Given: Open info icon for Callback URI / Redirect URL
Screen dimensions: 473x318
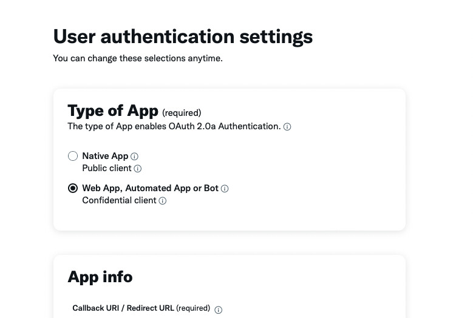Looking at the screenshot, I should [219, 310].
